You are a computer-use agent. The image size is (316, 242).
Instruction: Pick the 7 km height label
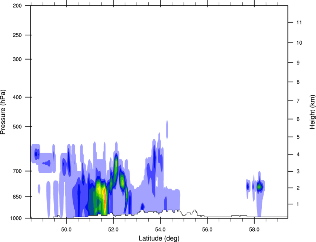click(298, 101)
